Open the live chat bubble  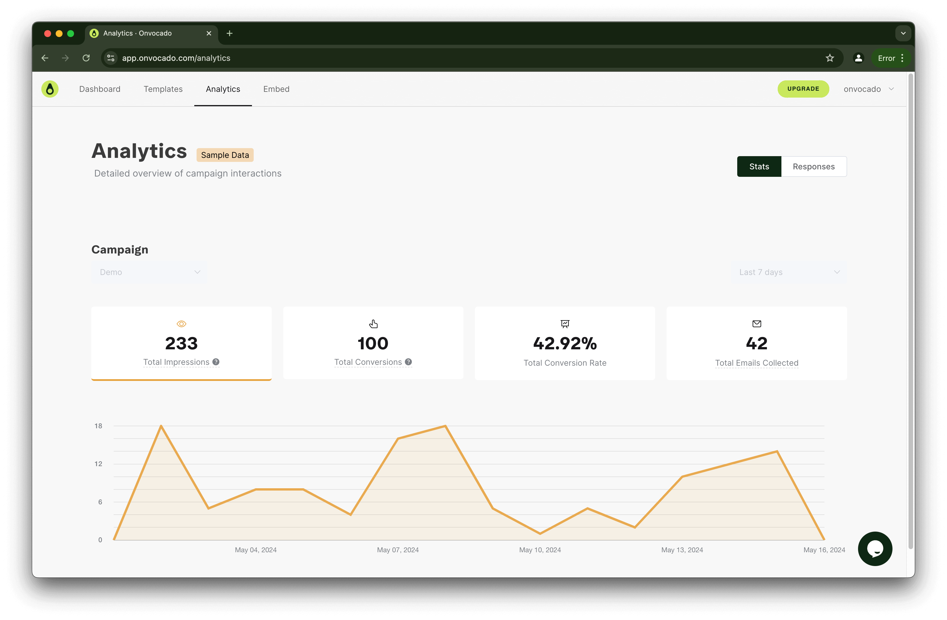tap(875, 548)
